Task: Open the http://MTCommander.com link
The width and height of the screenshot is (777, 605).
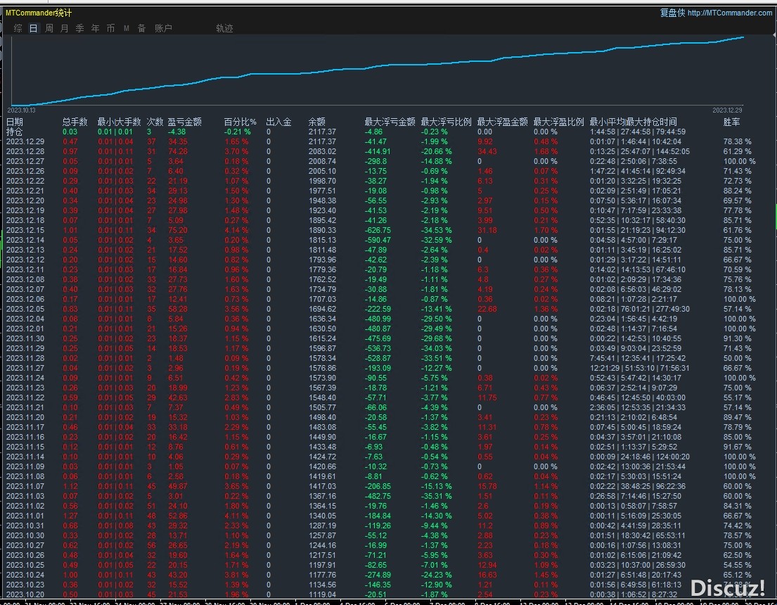Action: [729, 13]
